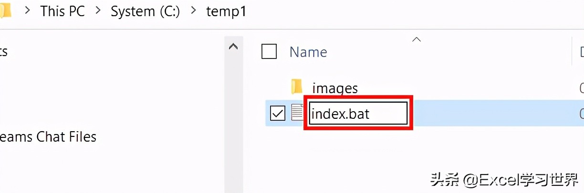This screenshot has width=584, height=193.
Task: Click the index.bat file icon
Action: [x=297, y=113]
